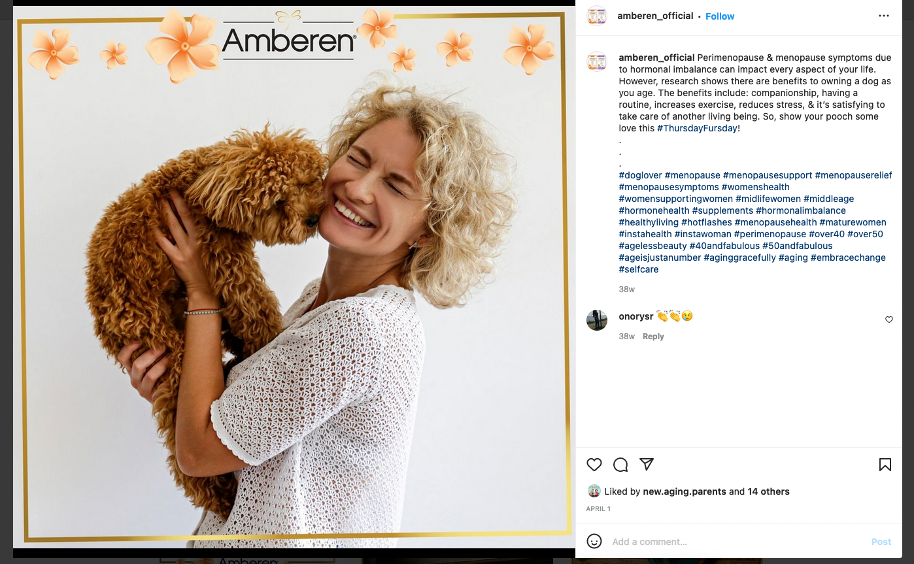Open amberen_official profile avatar in header

pyautogui.click(x=597, y=16)
